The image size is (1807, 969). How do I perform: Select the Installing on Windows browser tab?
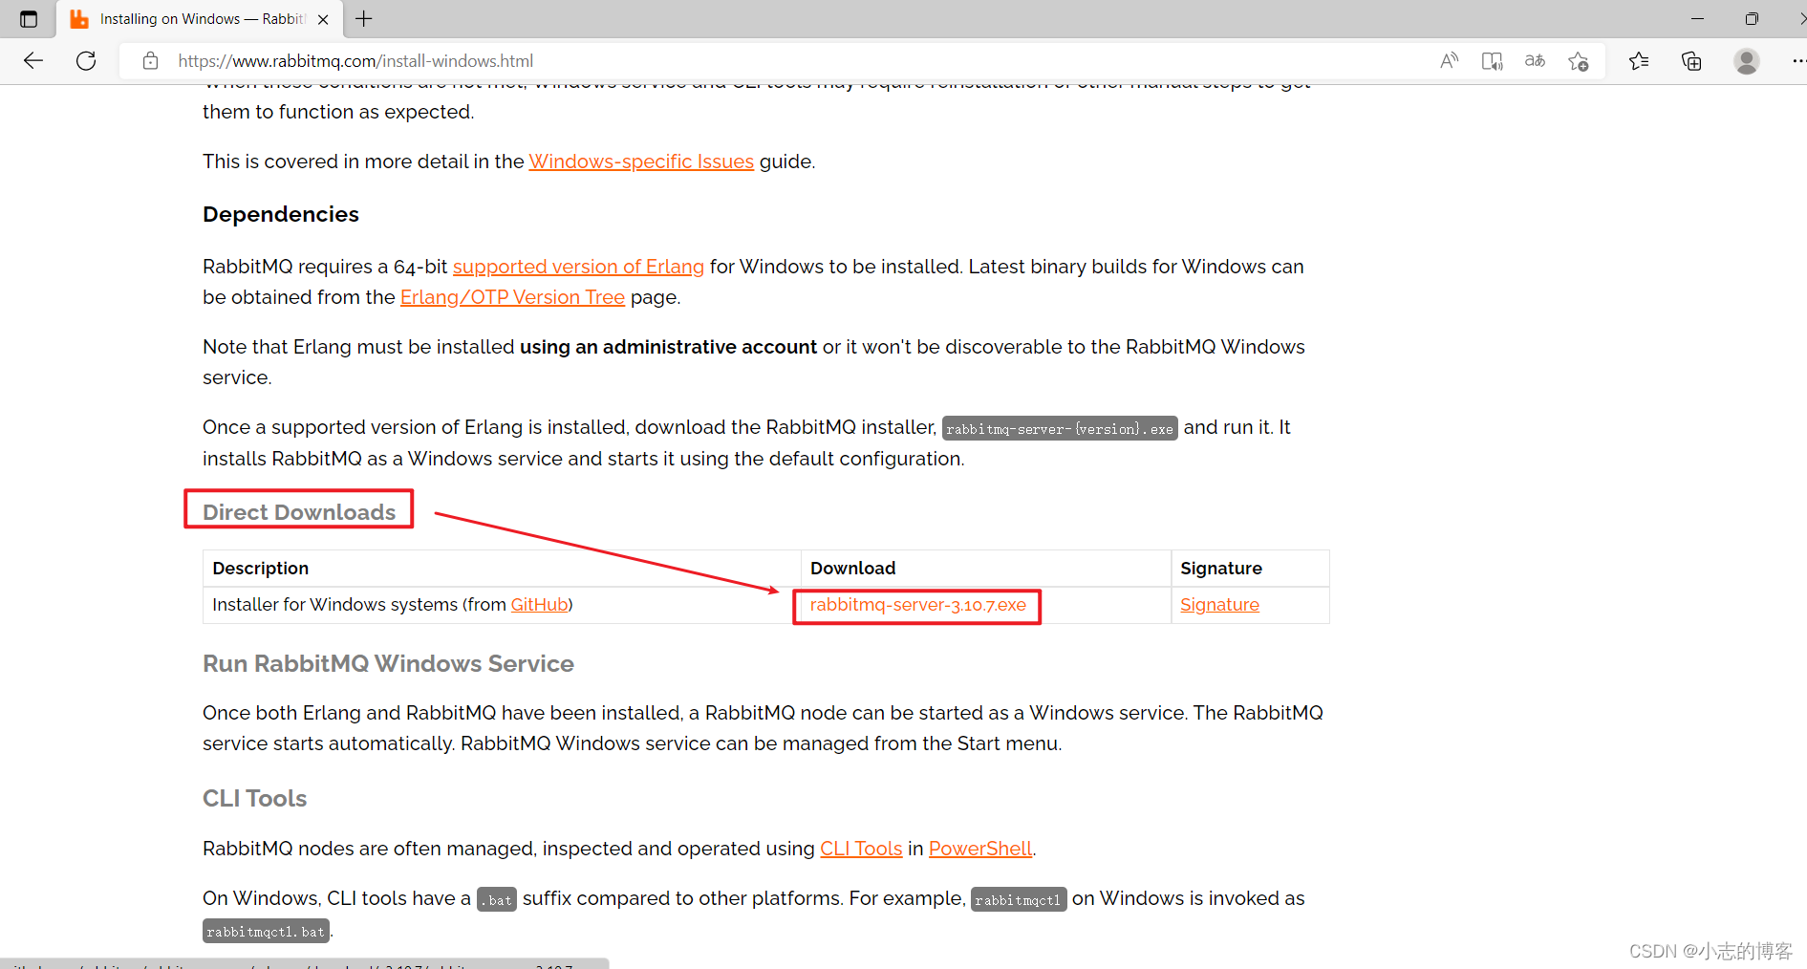(199, 19)
